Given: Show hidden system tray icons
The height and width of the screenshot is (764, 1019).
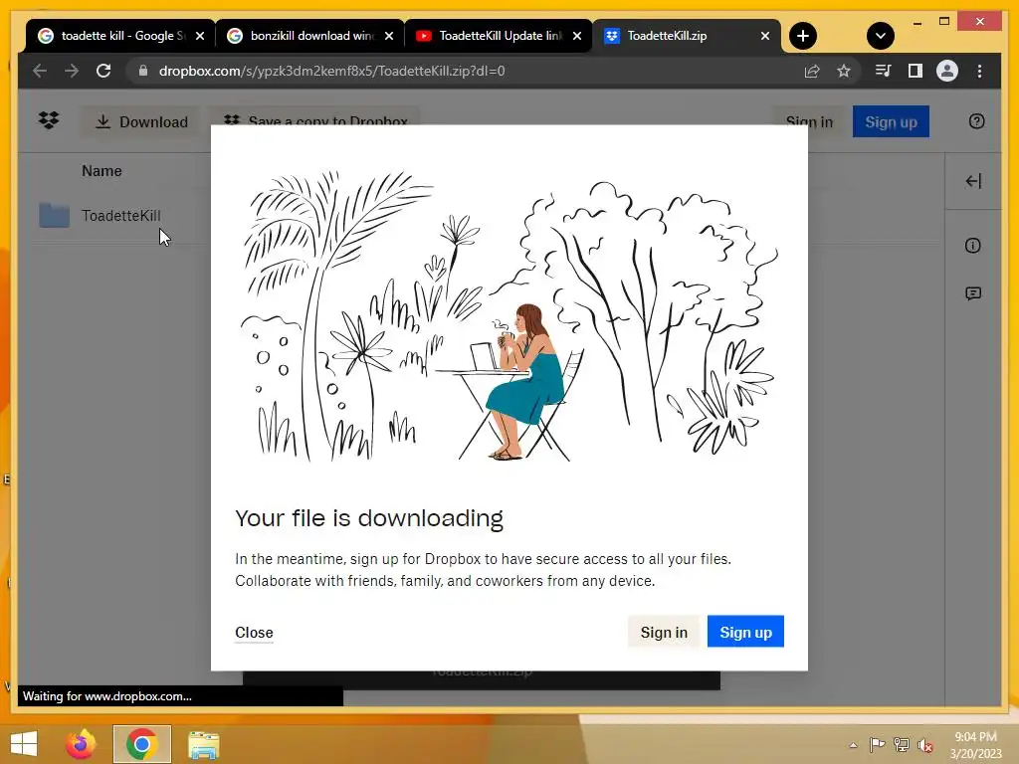Looking at the screenshot, I should pyautogui.click(x=853, y=745).
